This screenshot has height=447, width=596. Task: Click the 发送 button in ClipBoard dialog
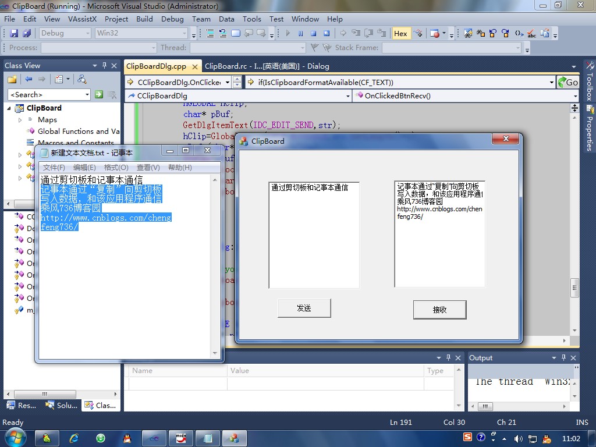(304, 308)
